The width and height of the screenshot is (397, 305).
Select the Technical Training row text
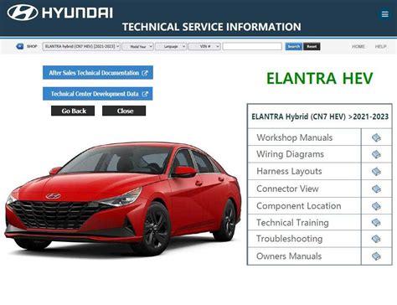point(292,223)
